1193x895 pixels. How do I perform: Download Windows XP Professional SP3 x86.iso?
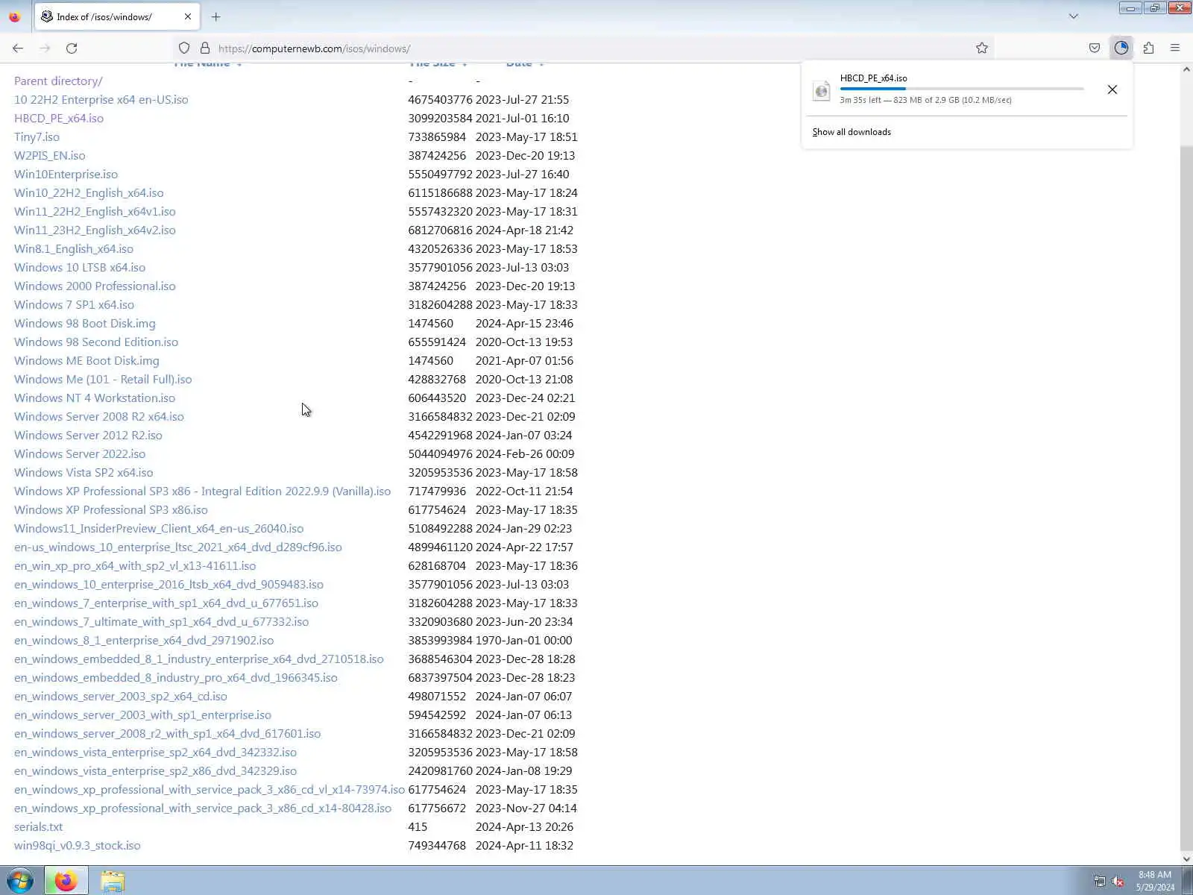(x=111, y=509)
